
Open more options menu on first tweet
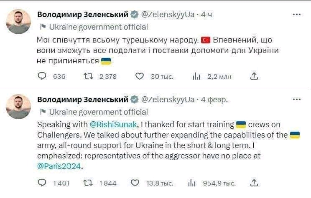[x=297, y=15]
